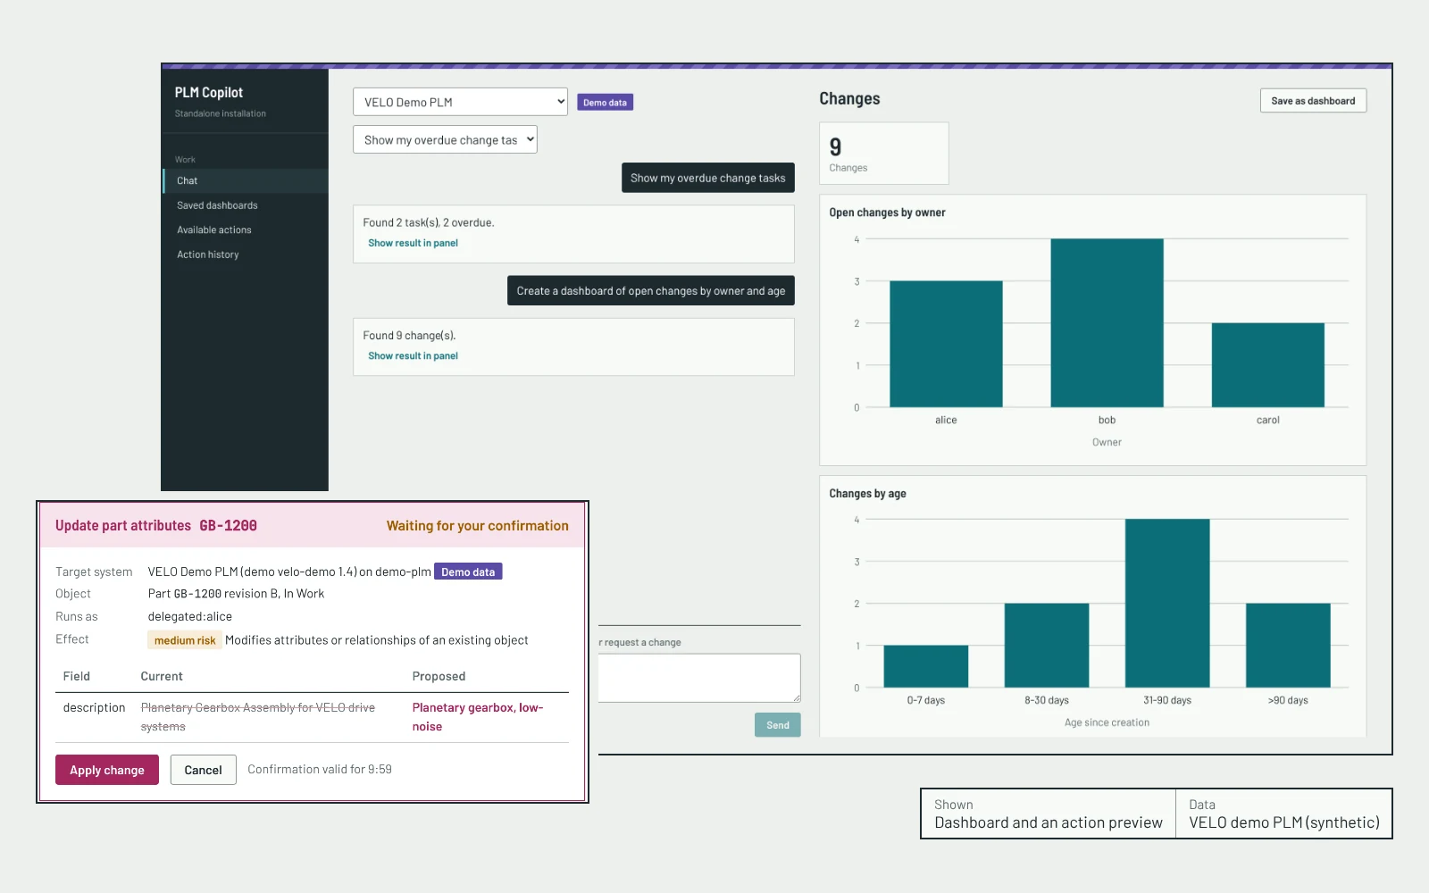Select carol's bar in owner chart
The height and width of the screenshot is (893, 1429).
[x=1267, y=365]
